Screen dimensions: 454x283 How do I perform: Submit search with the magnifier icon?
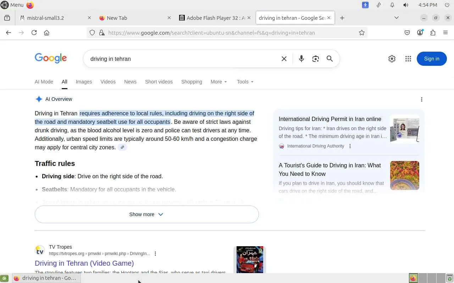tap(330, 59)
